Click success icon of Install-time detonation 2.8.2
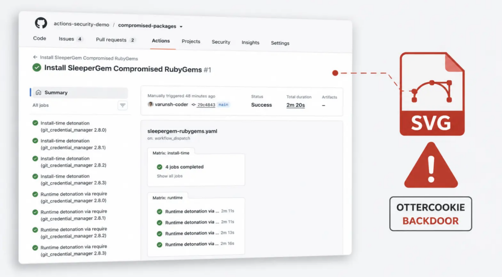 [x=35, y=159]
